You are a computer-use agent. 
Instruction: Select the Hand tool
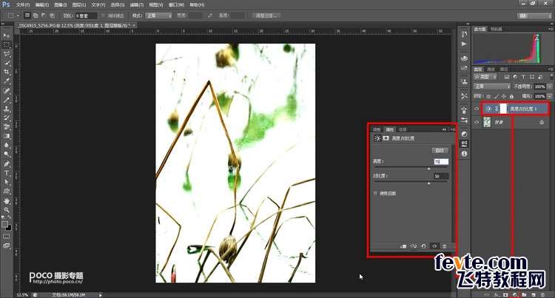click(7, 200)
